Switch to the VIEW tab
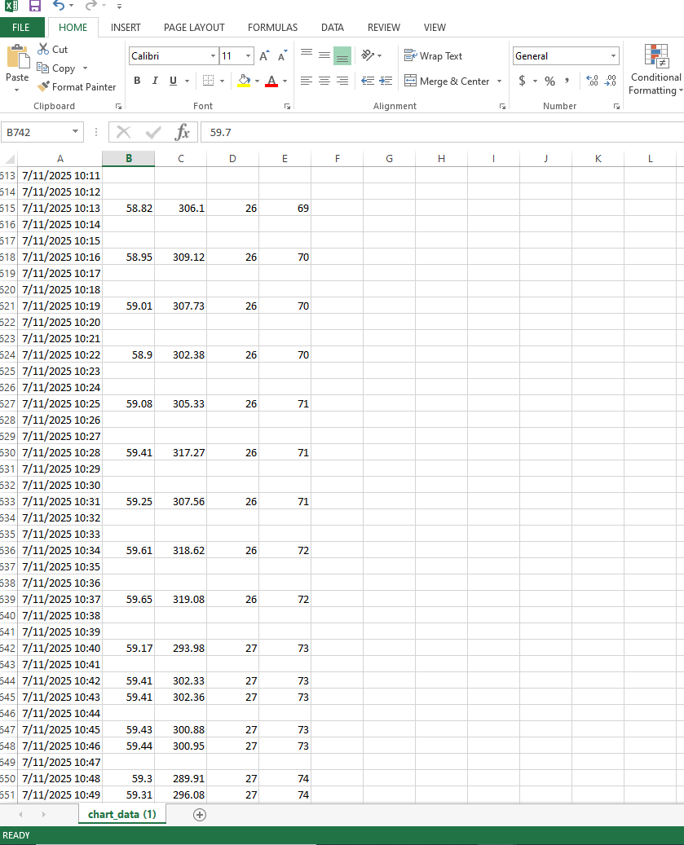Screen dimensions: 684x845 point(435,28)
